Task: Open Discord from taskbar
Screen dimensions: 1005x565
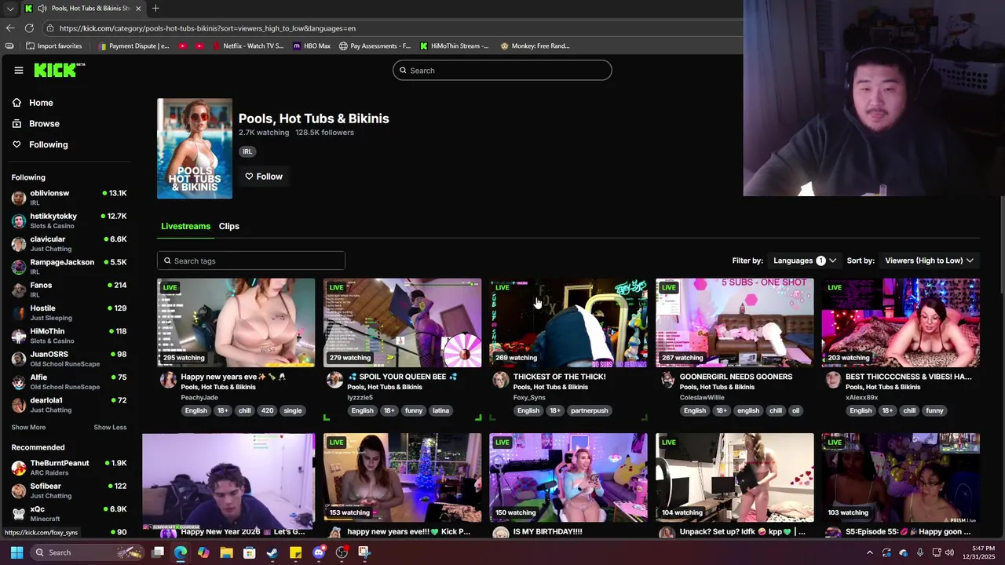Action: click(x=318, y=552)
